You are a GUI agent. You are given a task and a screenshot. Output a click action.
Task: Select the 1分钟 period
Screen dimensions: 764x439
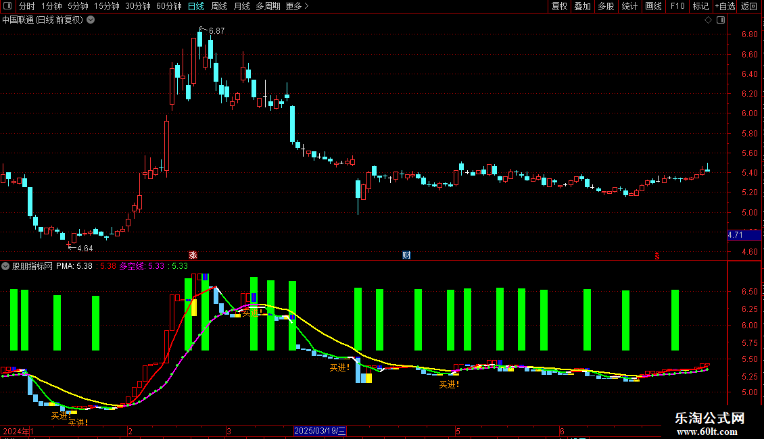coord(51,6)
